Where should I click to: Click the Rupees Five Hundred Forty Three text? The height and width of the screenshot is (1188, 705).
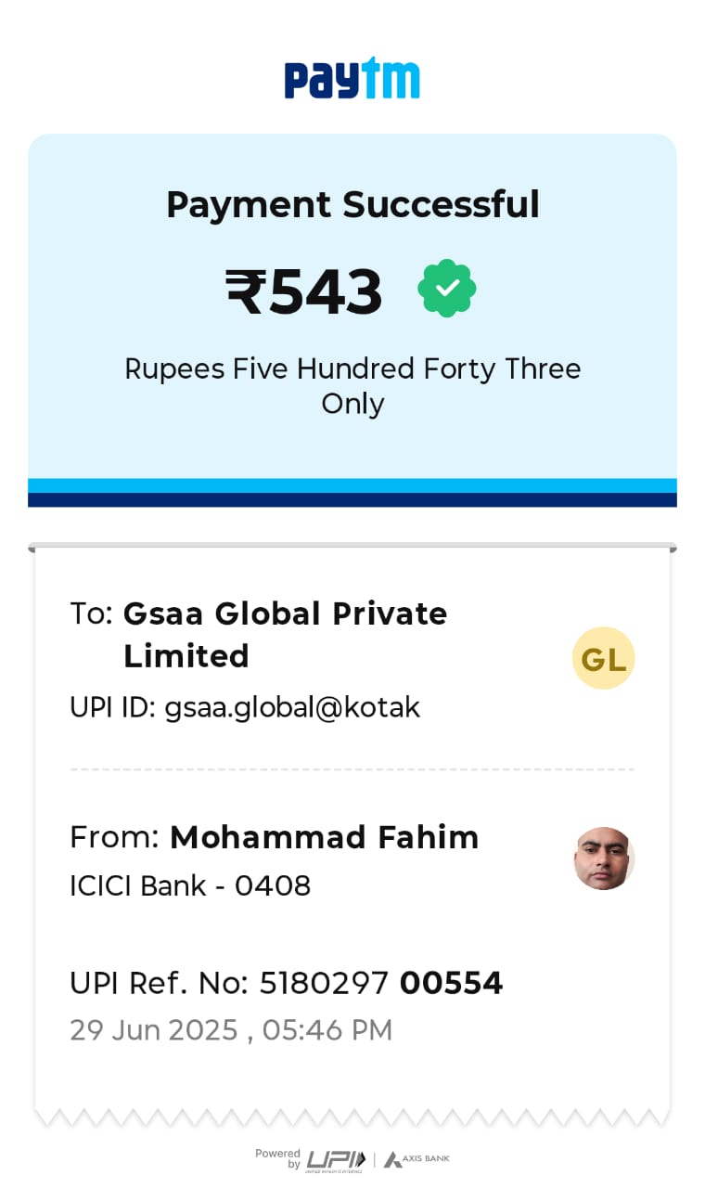[352, 385]
